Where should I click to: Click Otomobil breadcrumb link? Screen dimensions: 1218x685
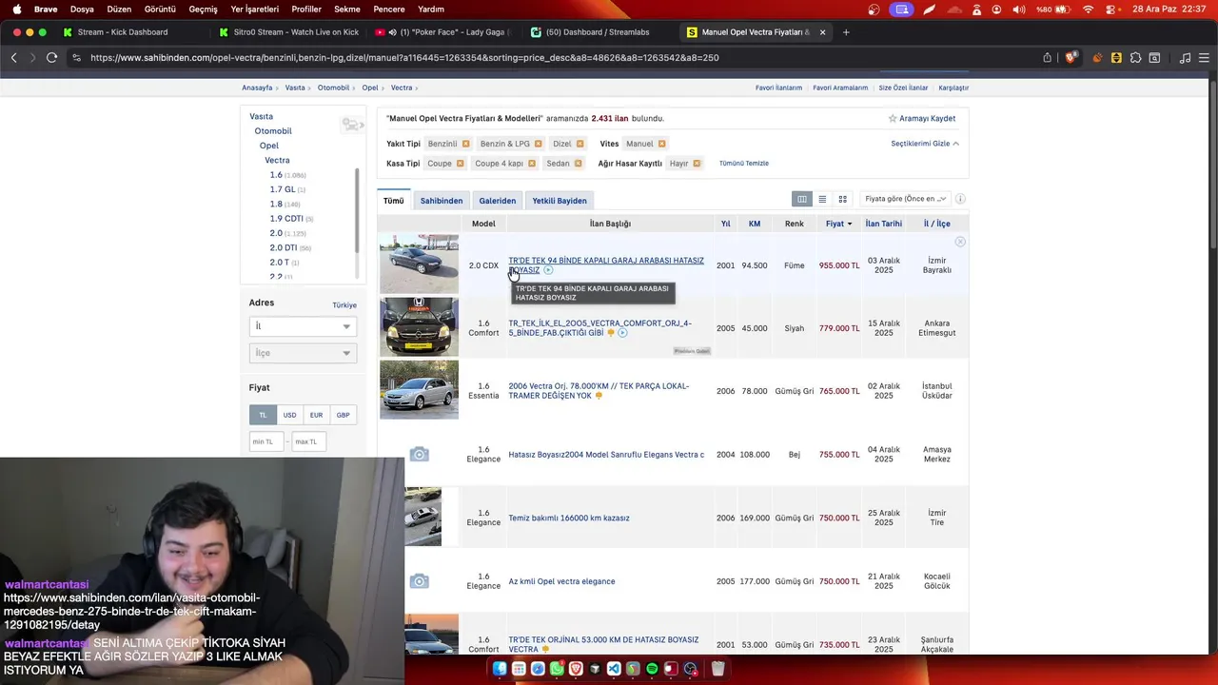[x=333, y=88]
